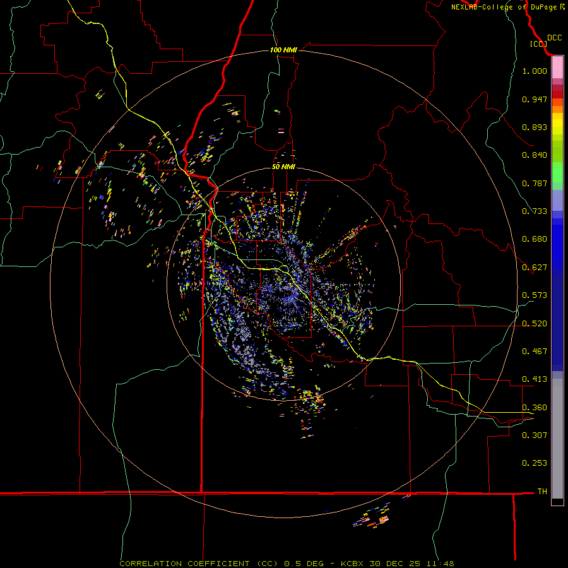Pick the bright green color bar segment

pos(557,172)
